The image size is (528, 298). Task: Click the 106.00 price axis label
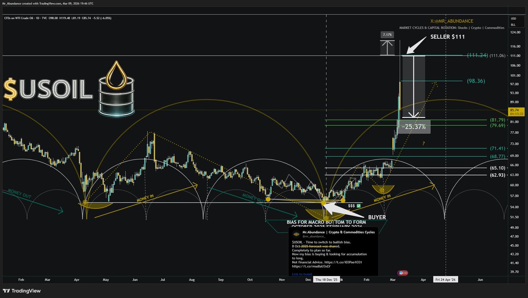coord(516,65)
